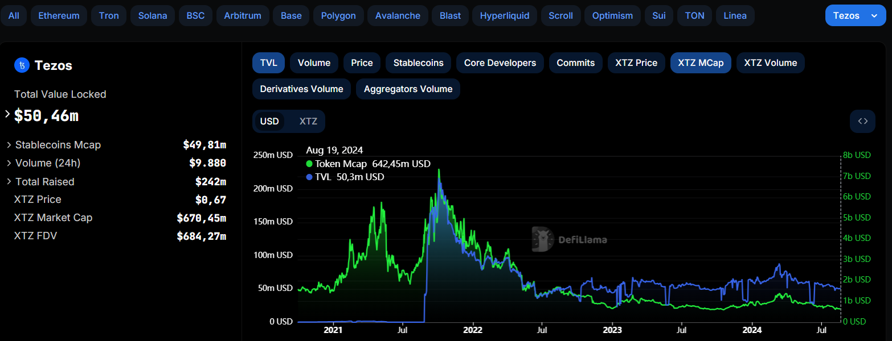Open the embed chart code icon
892x341 pixels.
coord(862,121)
